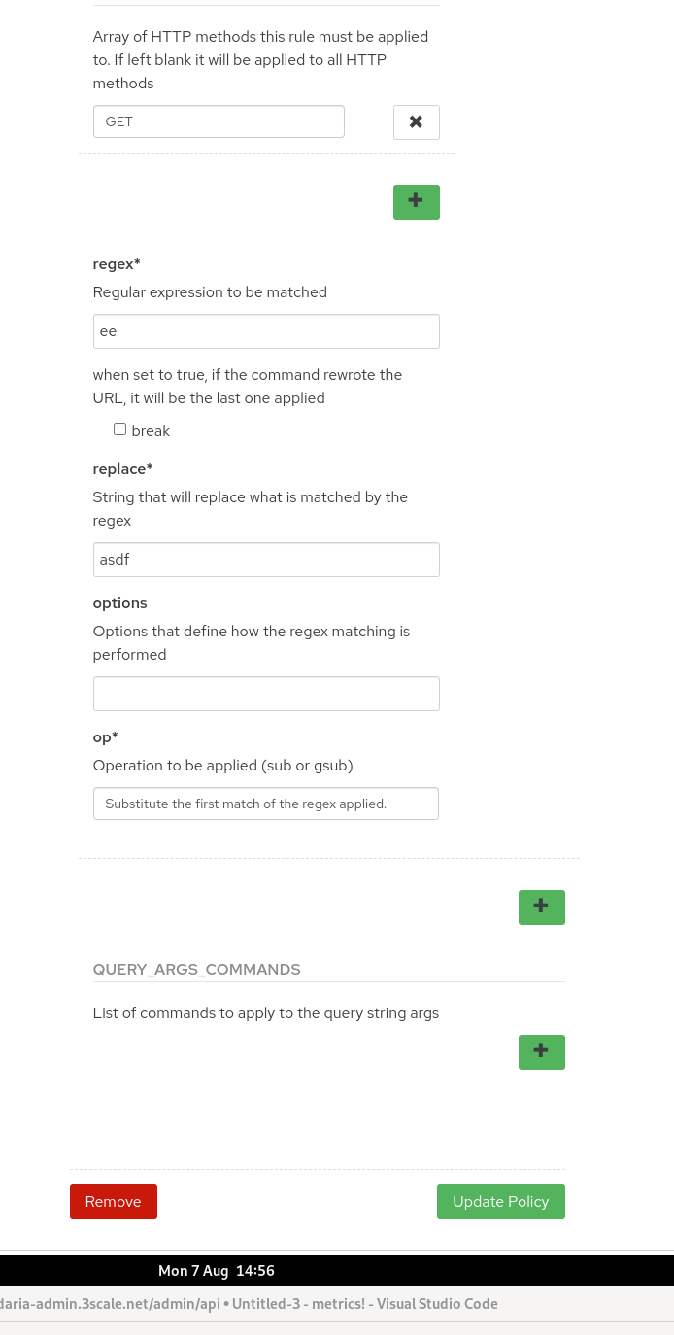Click the Update Policy button
Viewport: 674px width, 1335px height.
click(500, 1202)
